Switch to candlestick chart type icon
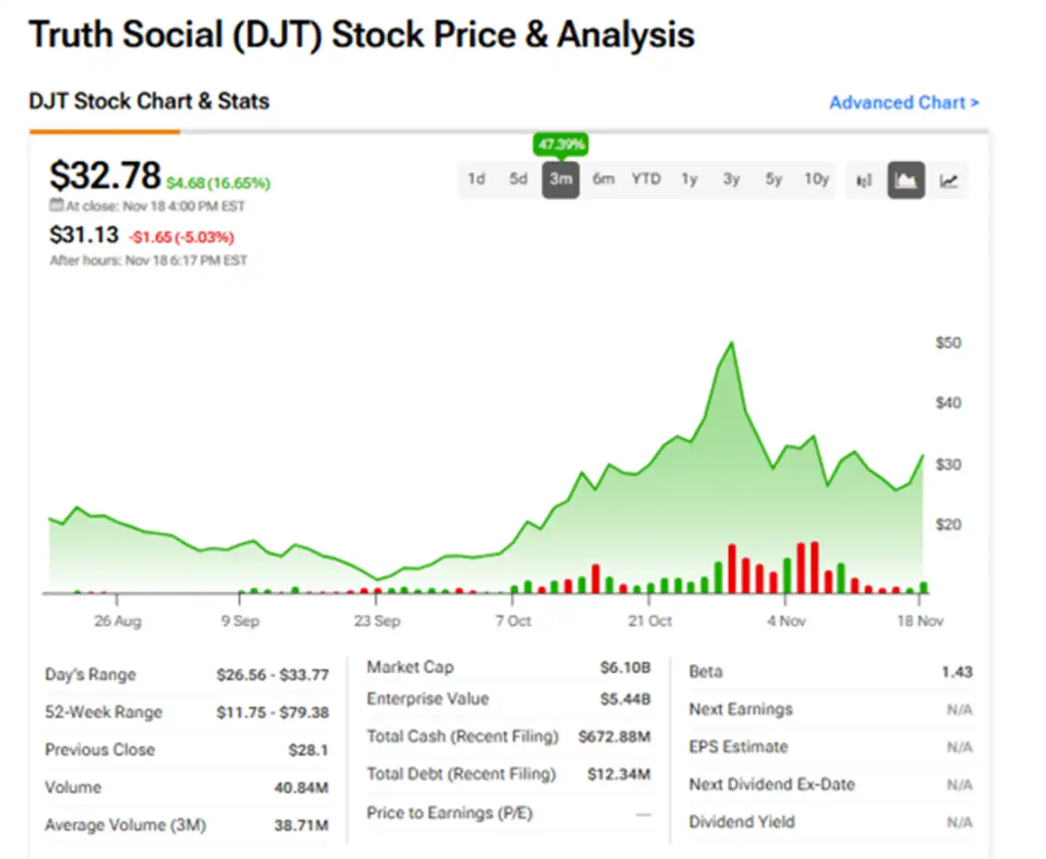Screen dimensions: 1046x859 pyautogui.click(x=864, y=180)
